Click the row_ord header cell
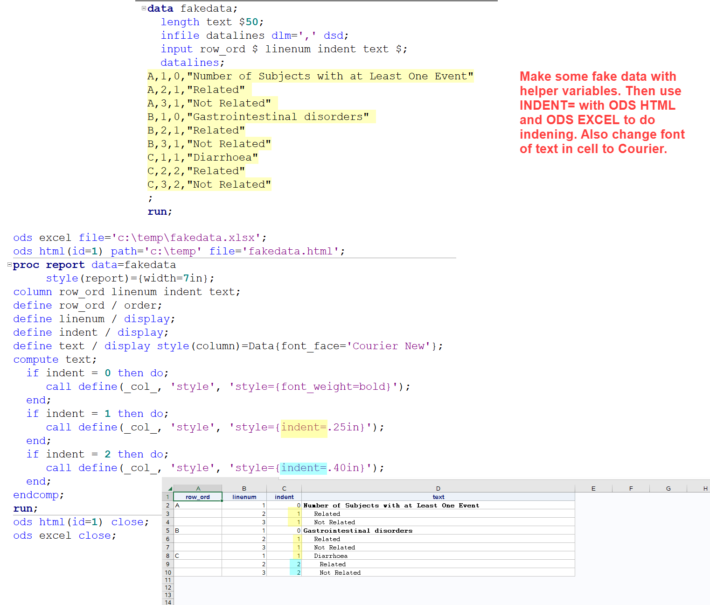The image size is (710, 605). click(x=198, y=497)
